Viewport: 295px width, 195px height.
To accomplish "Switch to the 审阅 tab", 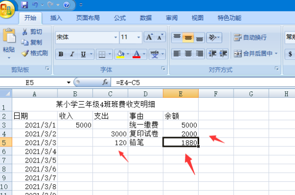I will point(172,18).
